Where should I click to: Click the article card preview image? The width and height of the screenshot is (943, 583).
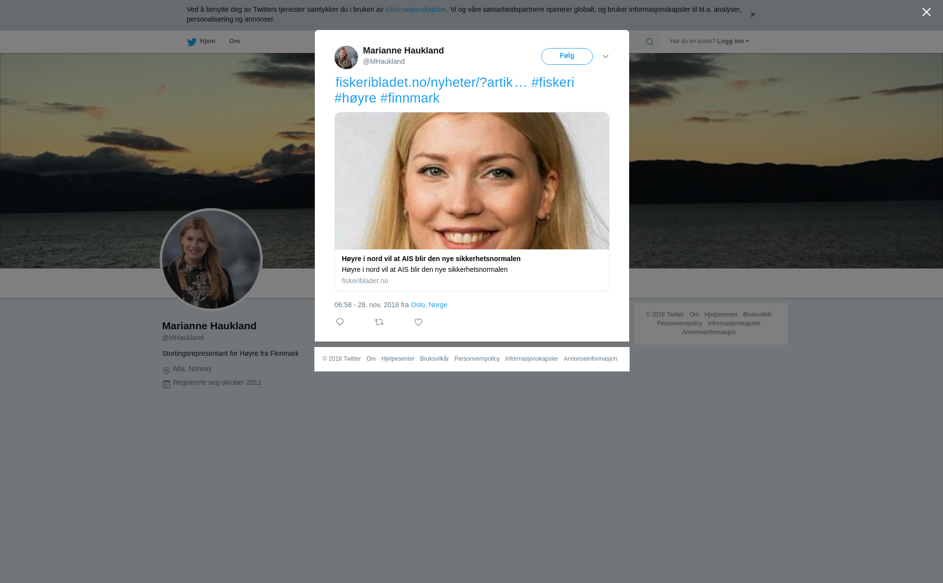[471, 181]
